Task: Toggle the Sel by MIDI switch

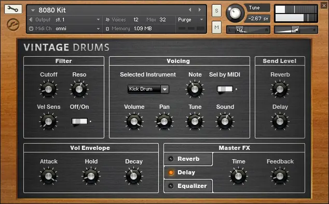Action: coord(225,89)
